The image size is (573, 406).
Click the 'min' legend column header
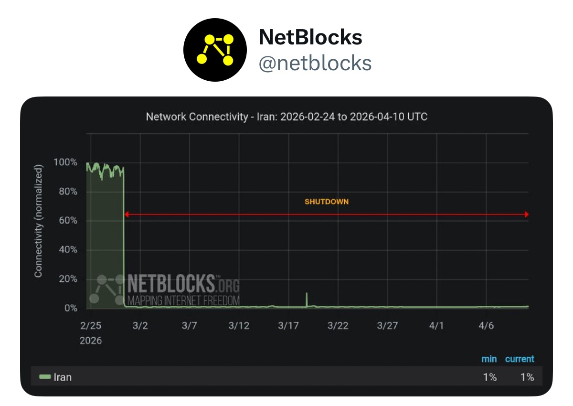coord(489,359)
